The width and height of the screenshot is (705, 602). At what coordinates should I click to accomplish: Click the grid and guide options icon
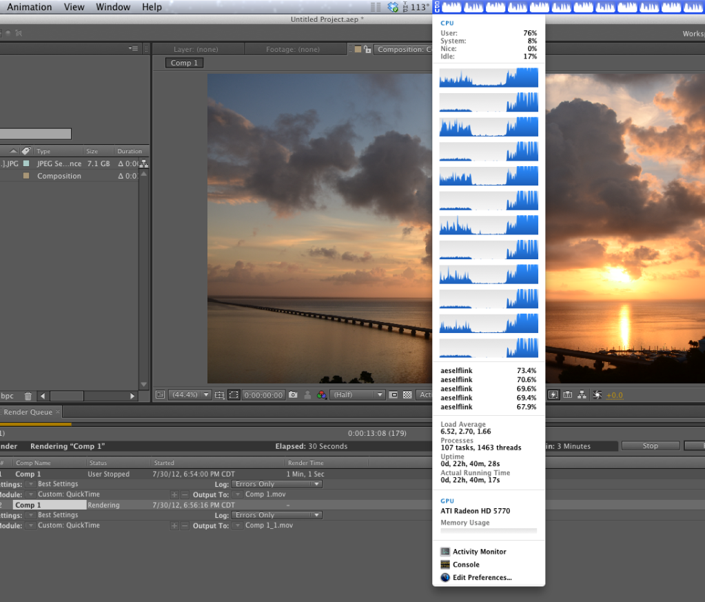click(x=220, y=395)
